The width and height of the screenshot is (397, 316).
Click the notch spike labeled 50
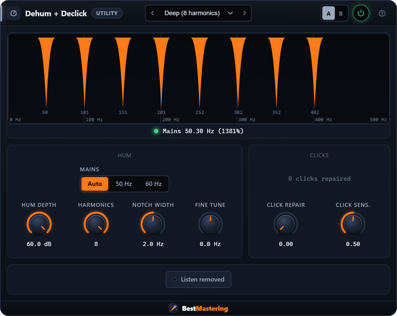click(x=46, y=73)
